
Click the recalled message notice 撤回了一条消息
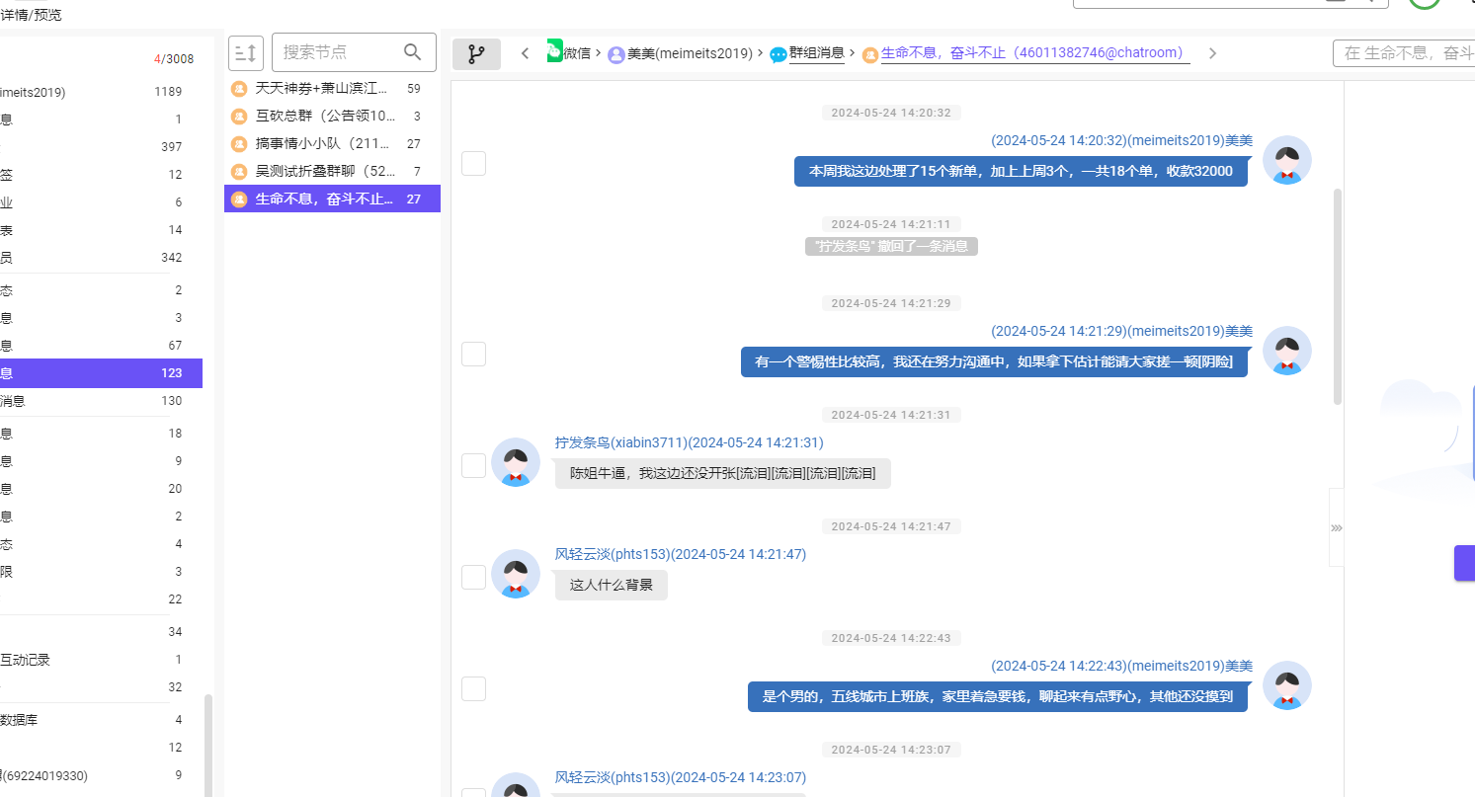(x=891, y=246)
